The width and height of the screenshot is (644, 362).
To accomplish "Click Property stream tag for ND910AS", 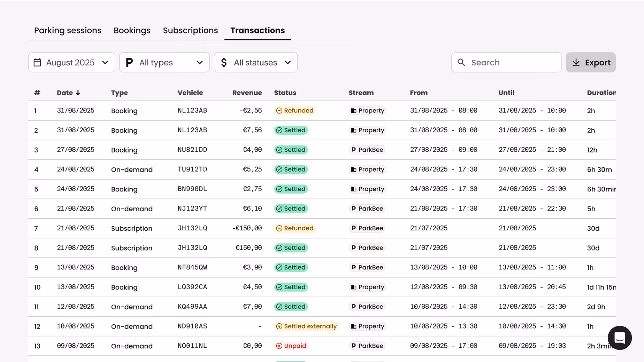I will pyautogui.click(x=367, y=326).
